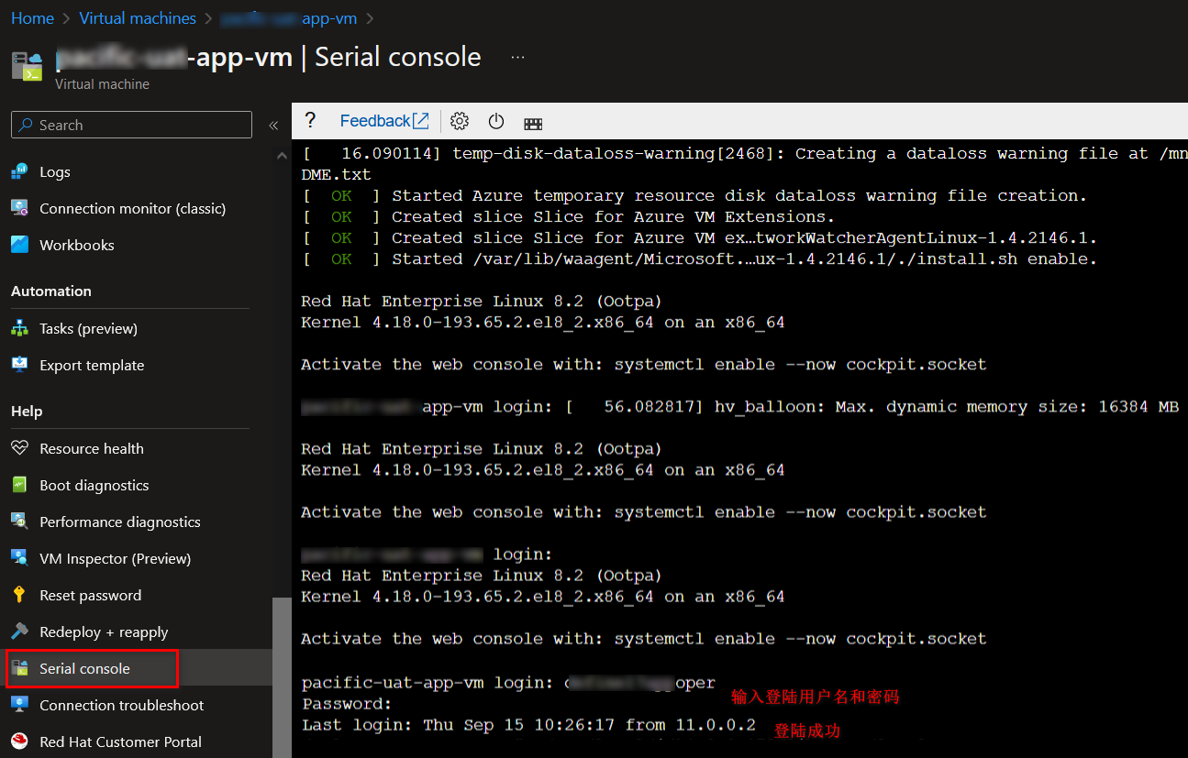The width and height of the screenshot is (1188, 758).
Task: Click the 'Virtual machine' subtitle text
Action: click(x=102, y=83)
